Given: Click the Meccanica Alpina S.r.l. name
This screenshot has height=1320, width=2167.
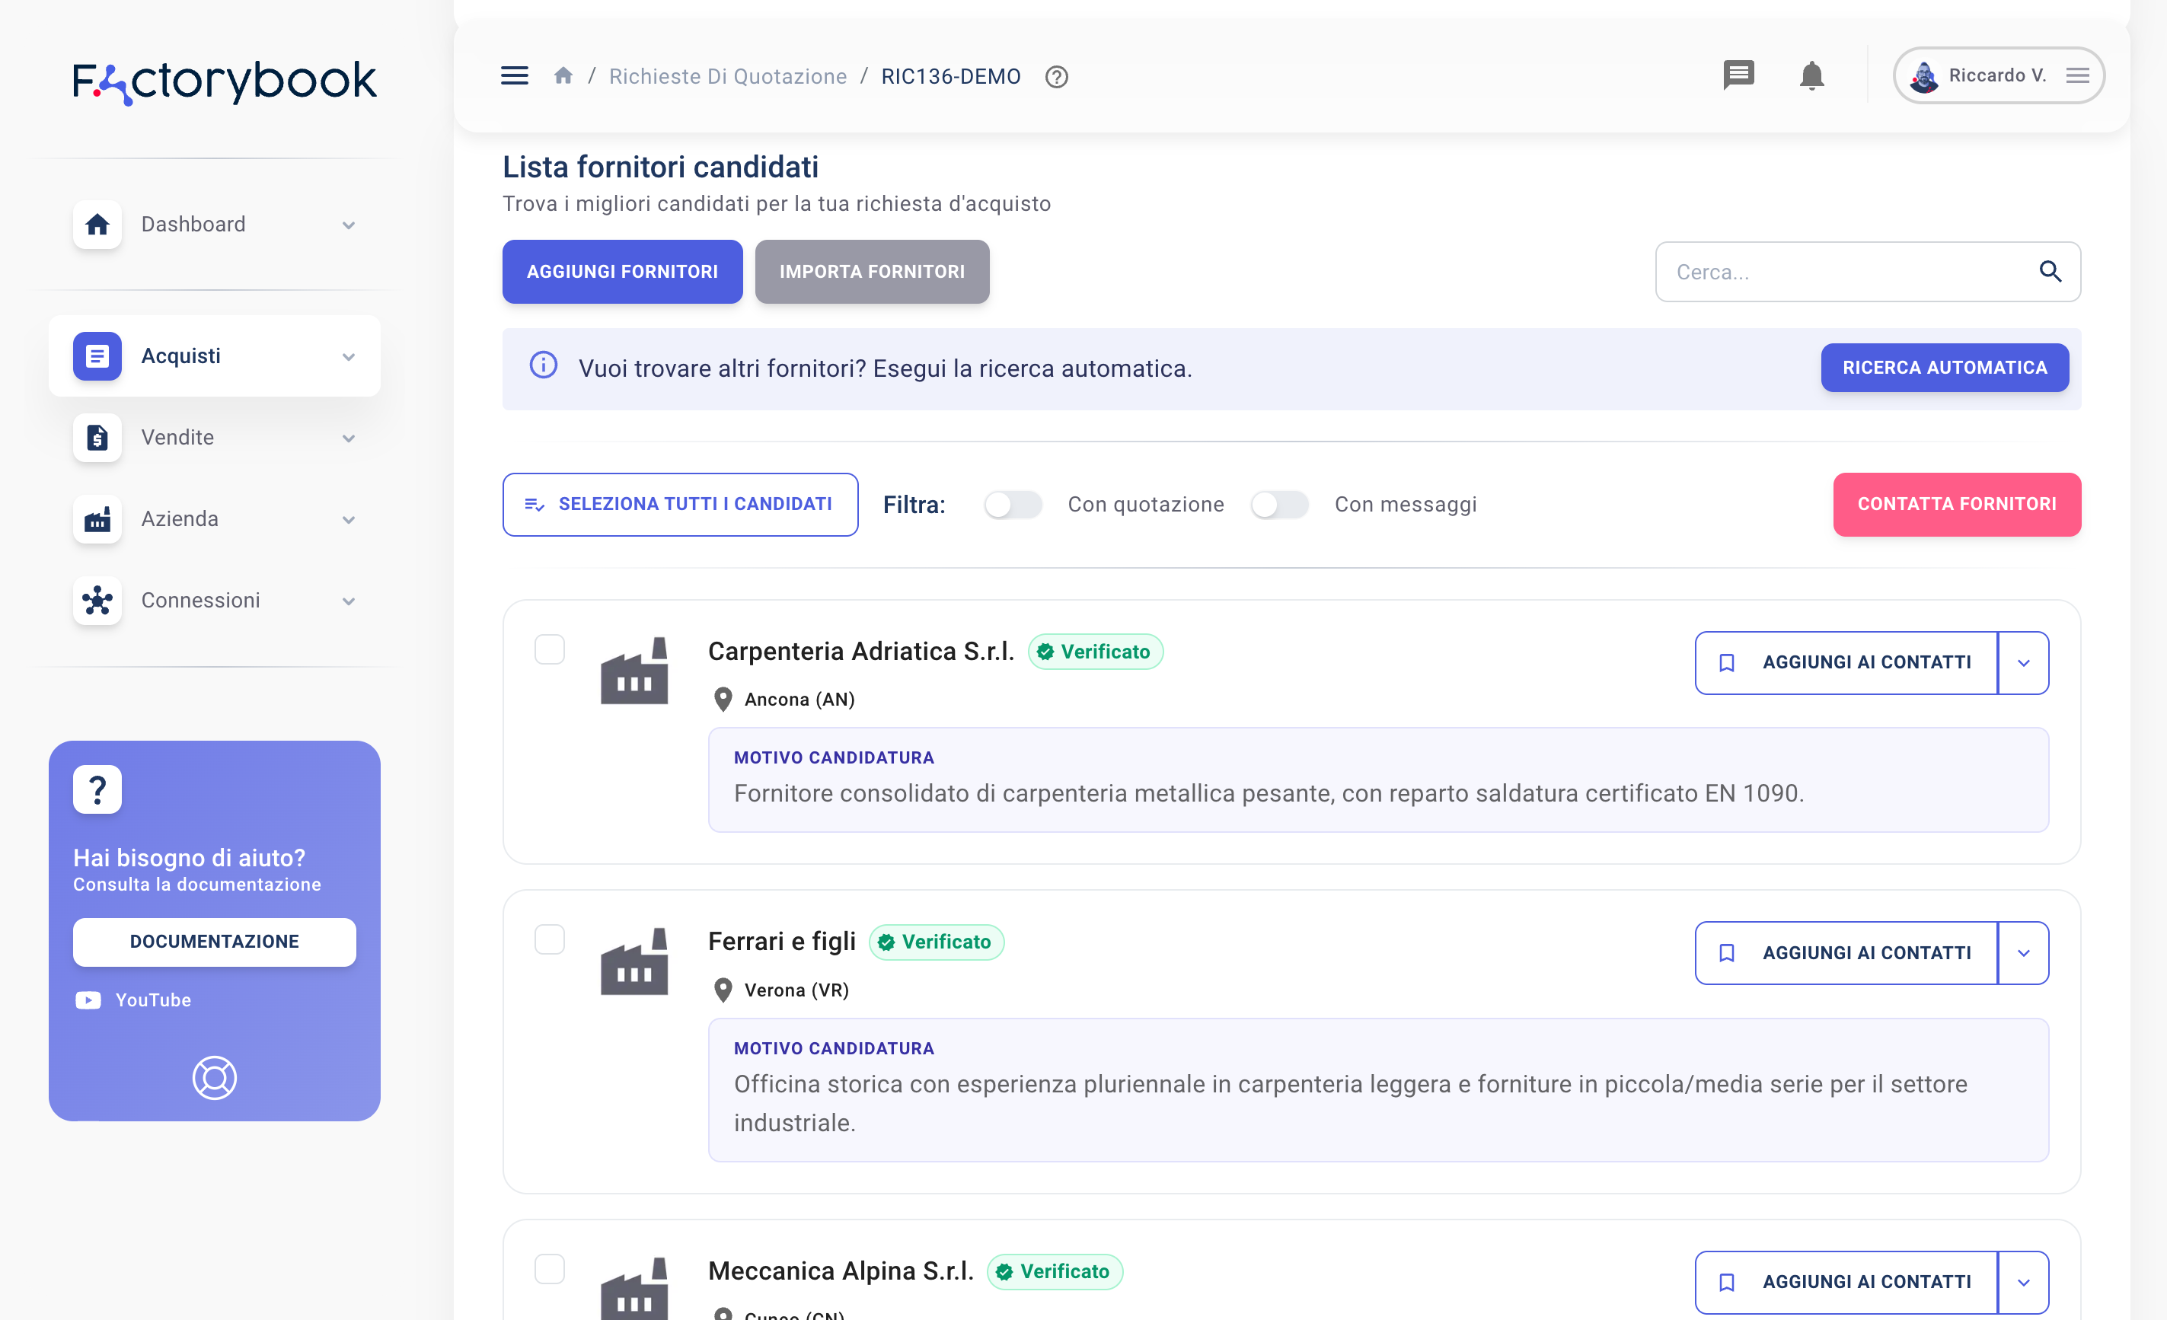Looking at the screenshot, I should (841, 1271).
